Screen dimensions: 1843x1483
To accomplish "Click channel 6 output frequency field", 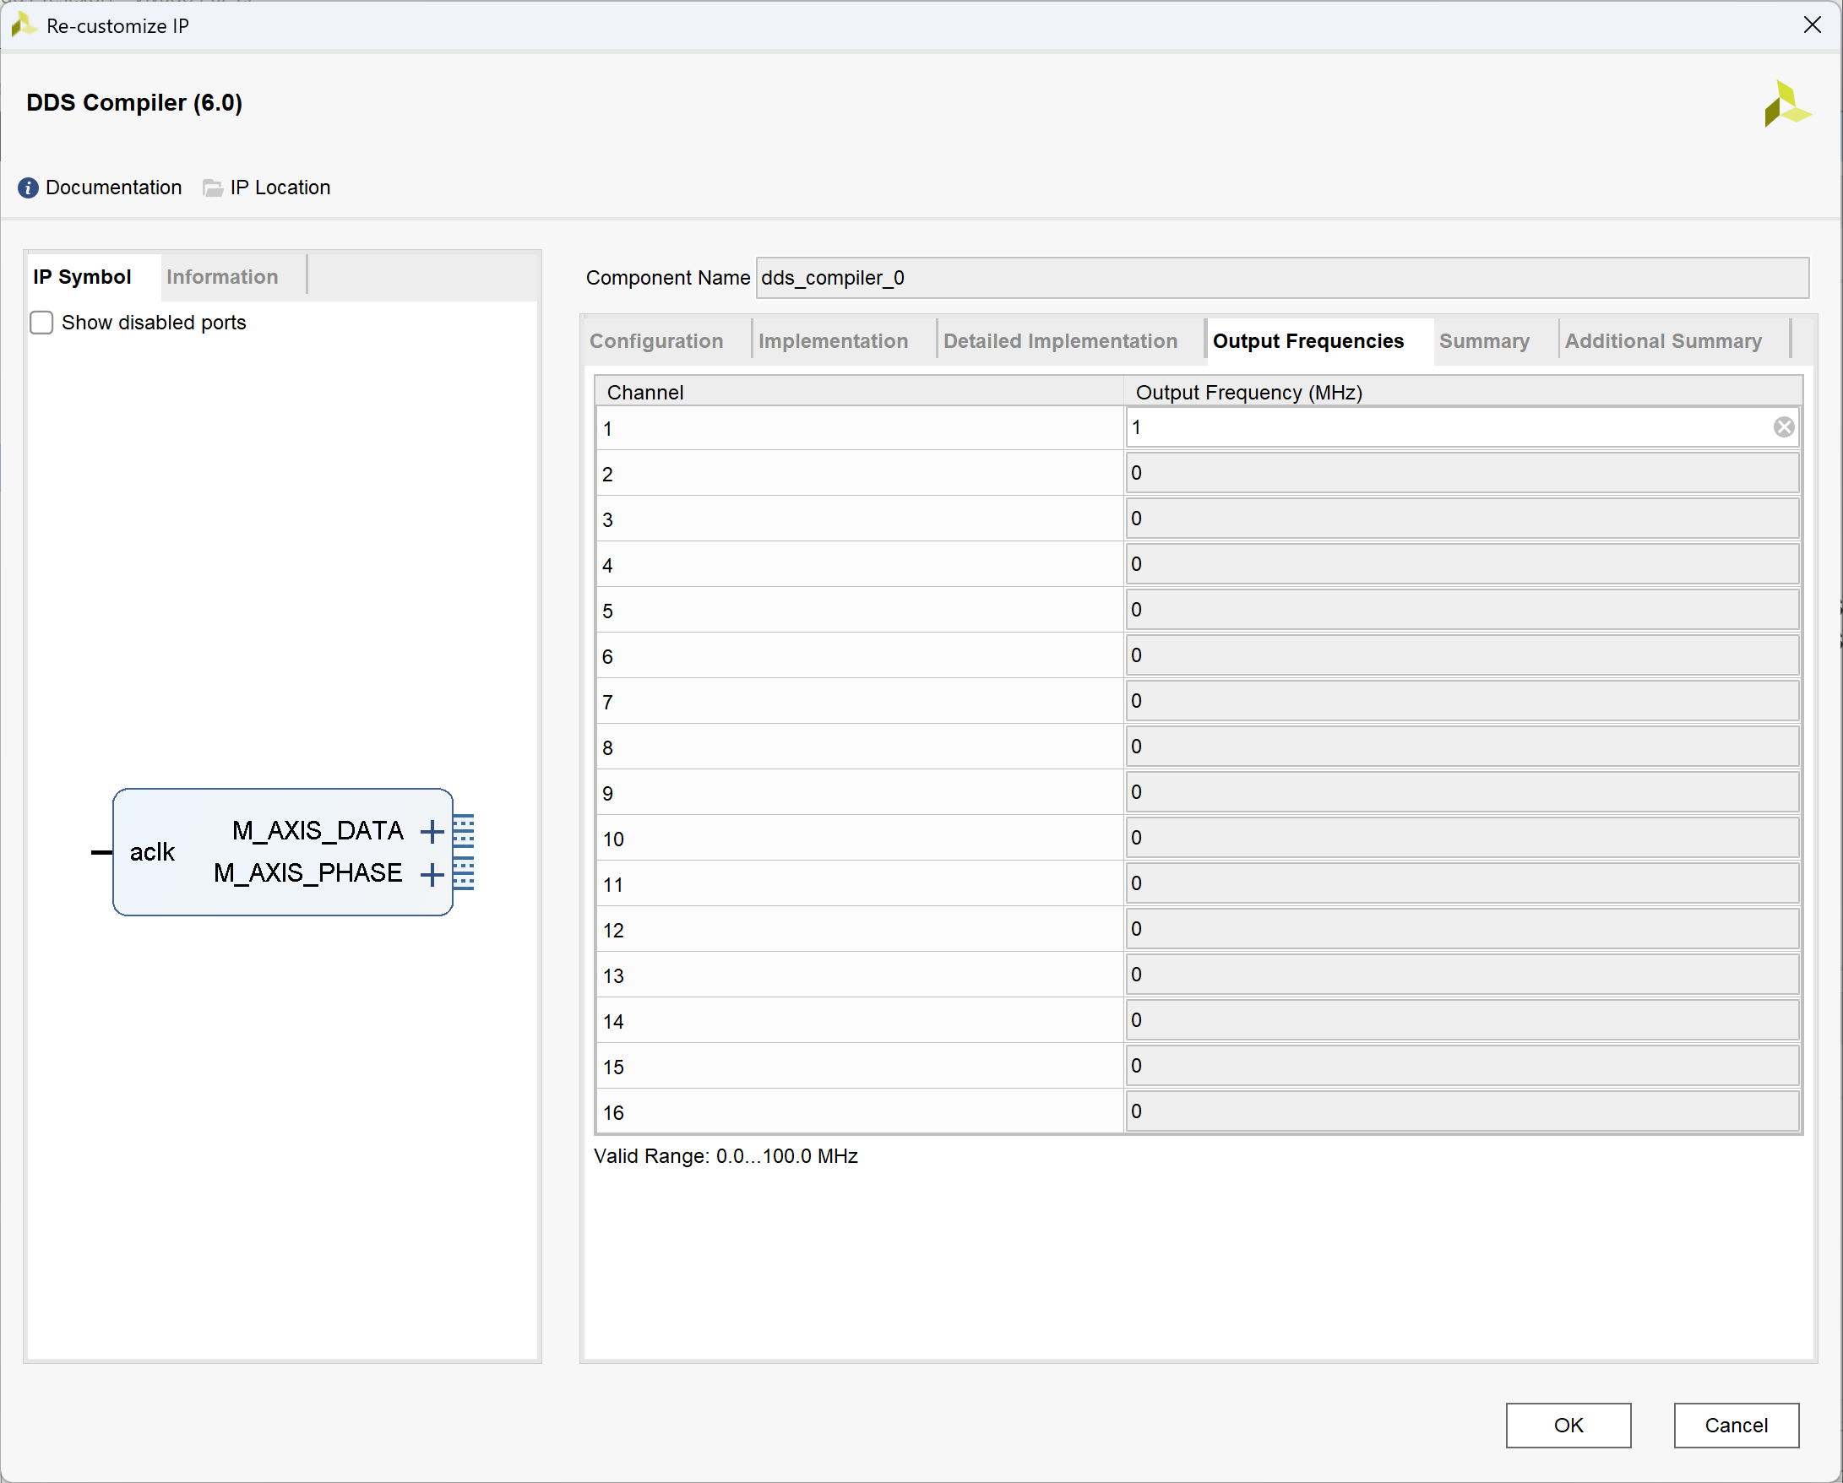I will [1463, 655].
